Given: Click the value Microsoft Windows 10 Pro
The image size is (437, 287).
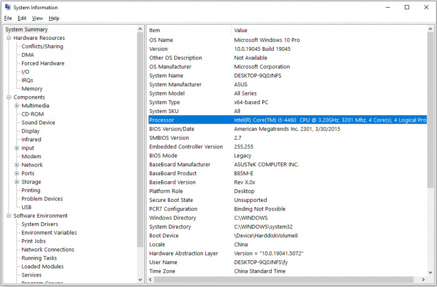Looking at the screenshot, I should pos(267,40).
